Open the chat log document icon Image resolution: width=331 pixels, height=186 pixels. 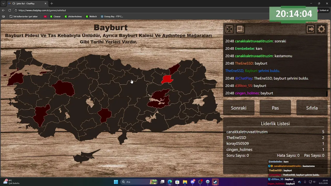240,29
